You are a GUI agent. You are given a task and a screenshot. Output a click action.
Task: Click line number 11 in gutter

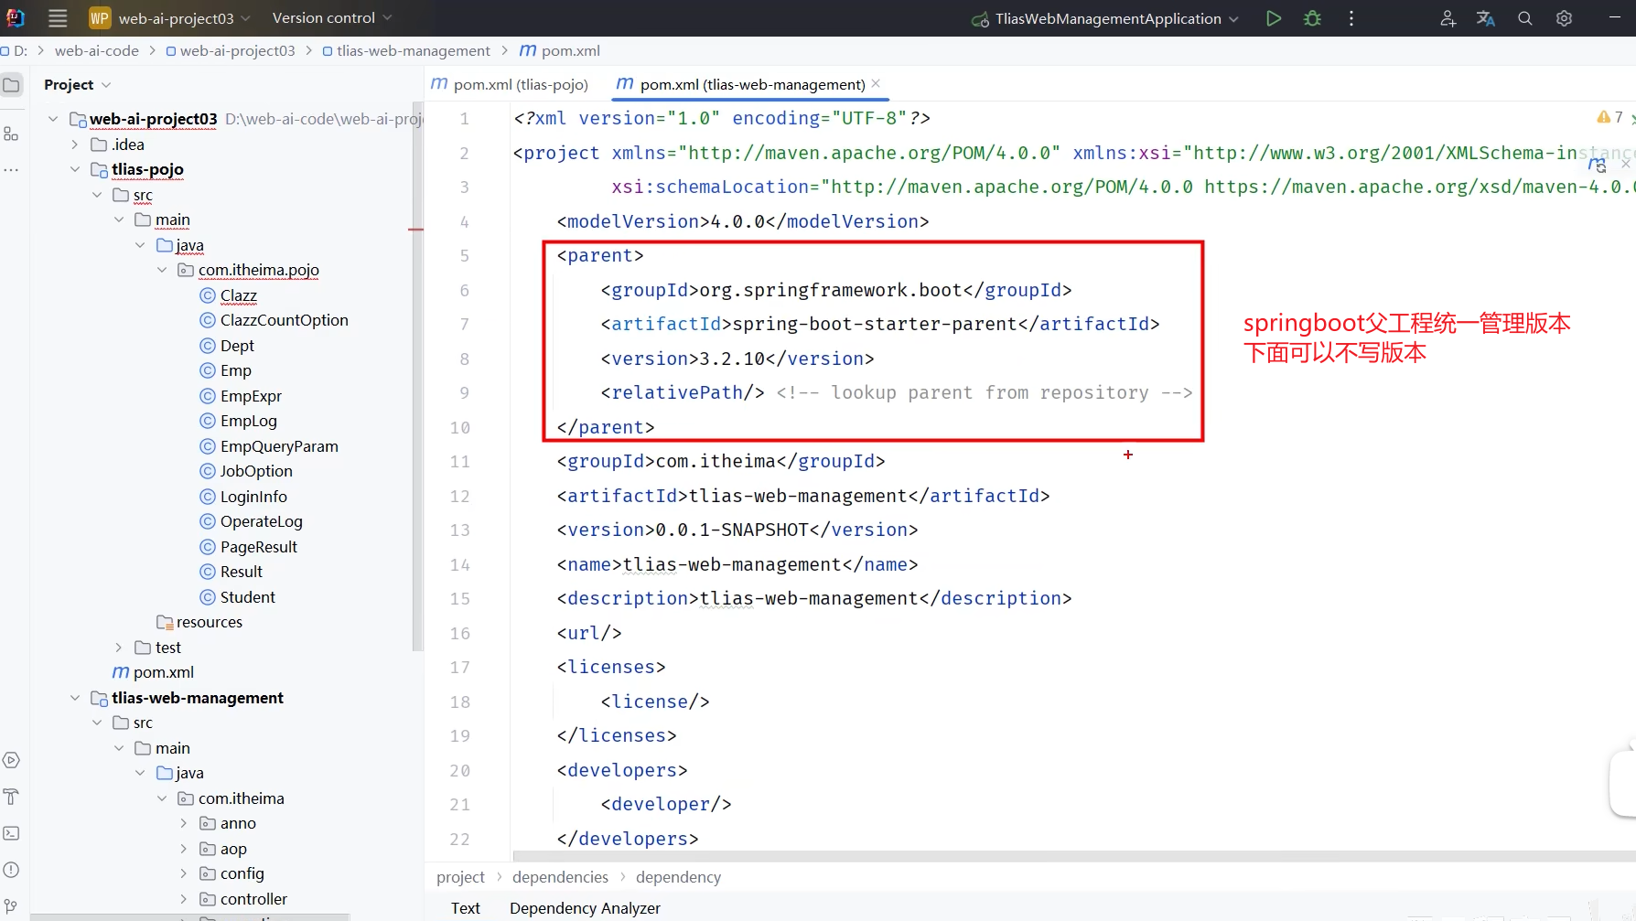coord(460,461)
